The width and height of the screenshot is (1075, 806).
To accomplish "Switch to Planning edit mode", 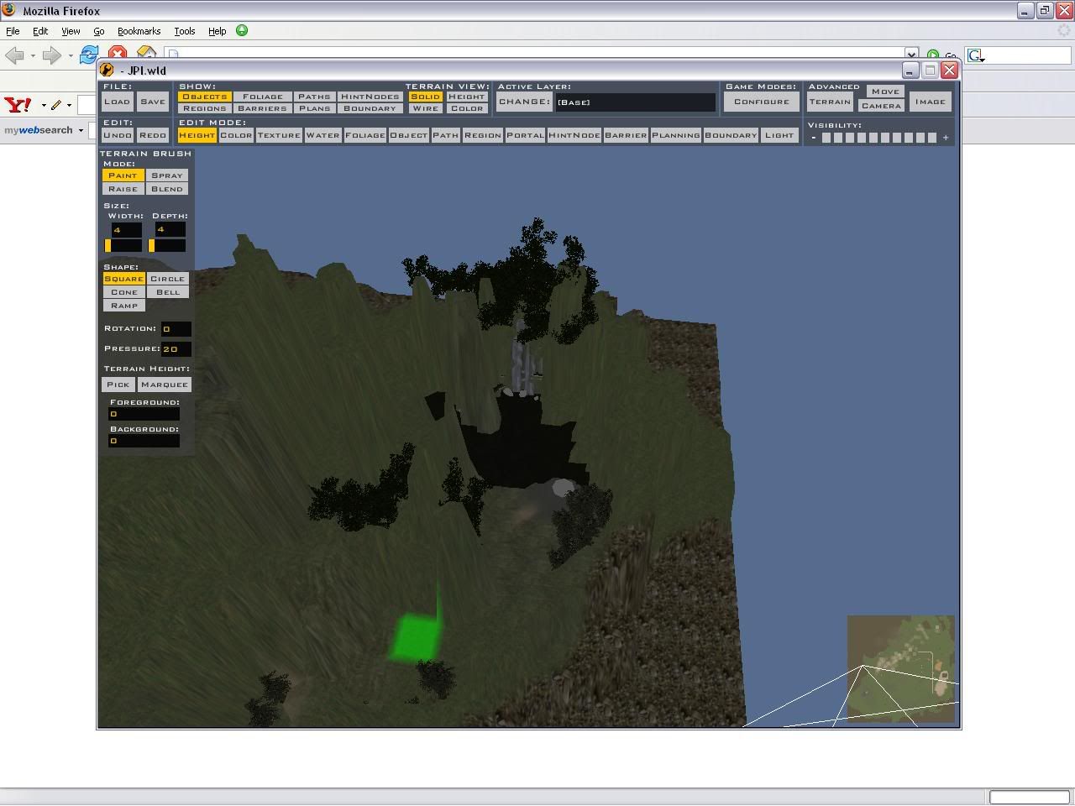I will 675,135.
